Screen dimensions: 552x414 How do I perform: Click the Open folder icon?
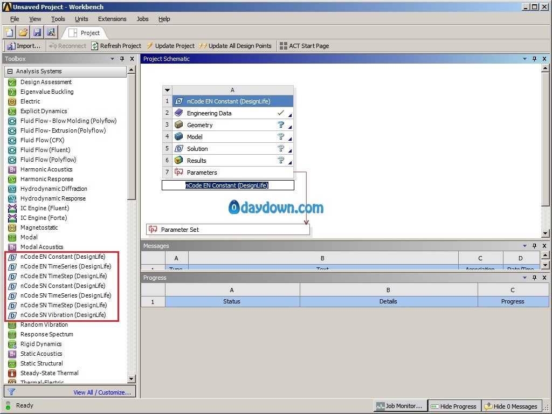pos(23,33)
